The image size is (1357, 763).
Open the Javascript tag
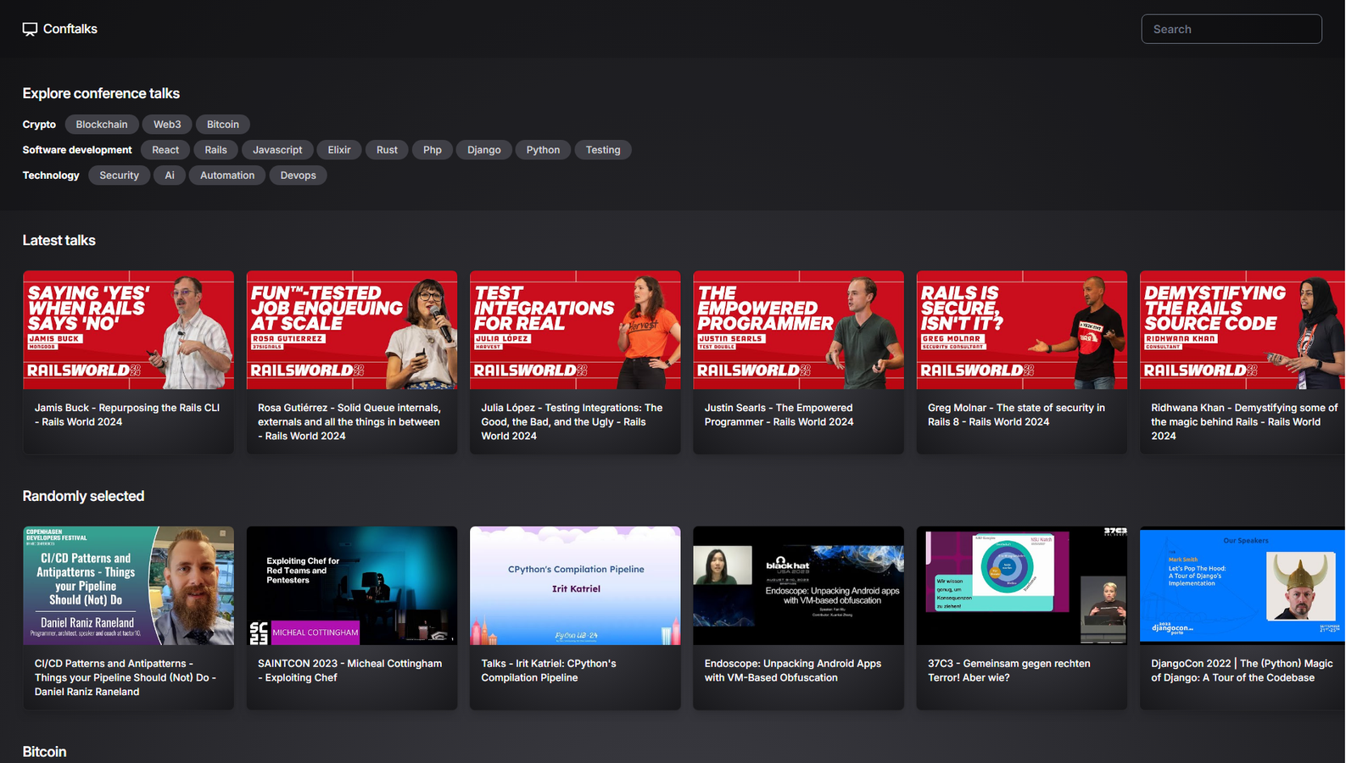(x=277, y=150)
